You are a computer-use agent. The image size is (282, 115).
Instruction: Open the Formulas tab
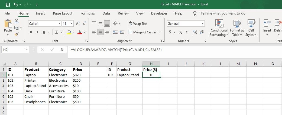[87, 13]
